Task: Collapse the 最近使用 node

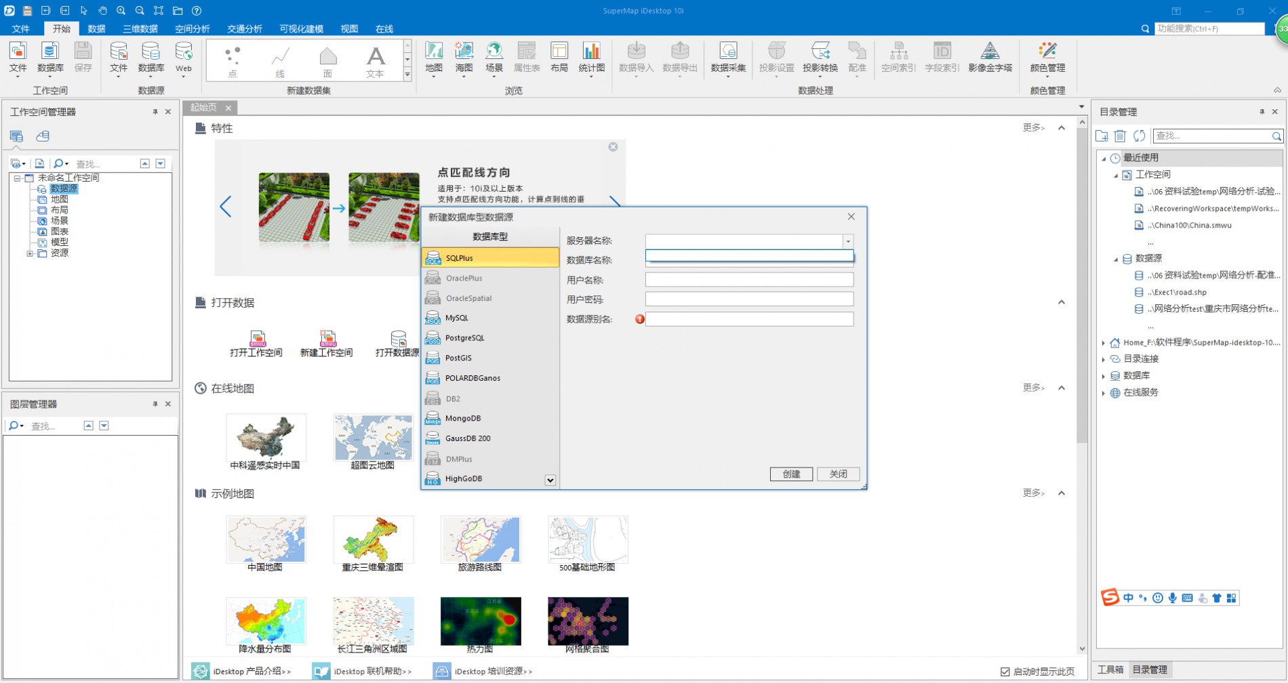Action: 1104,159
